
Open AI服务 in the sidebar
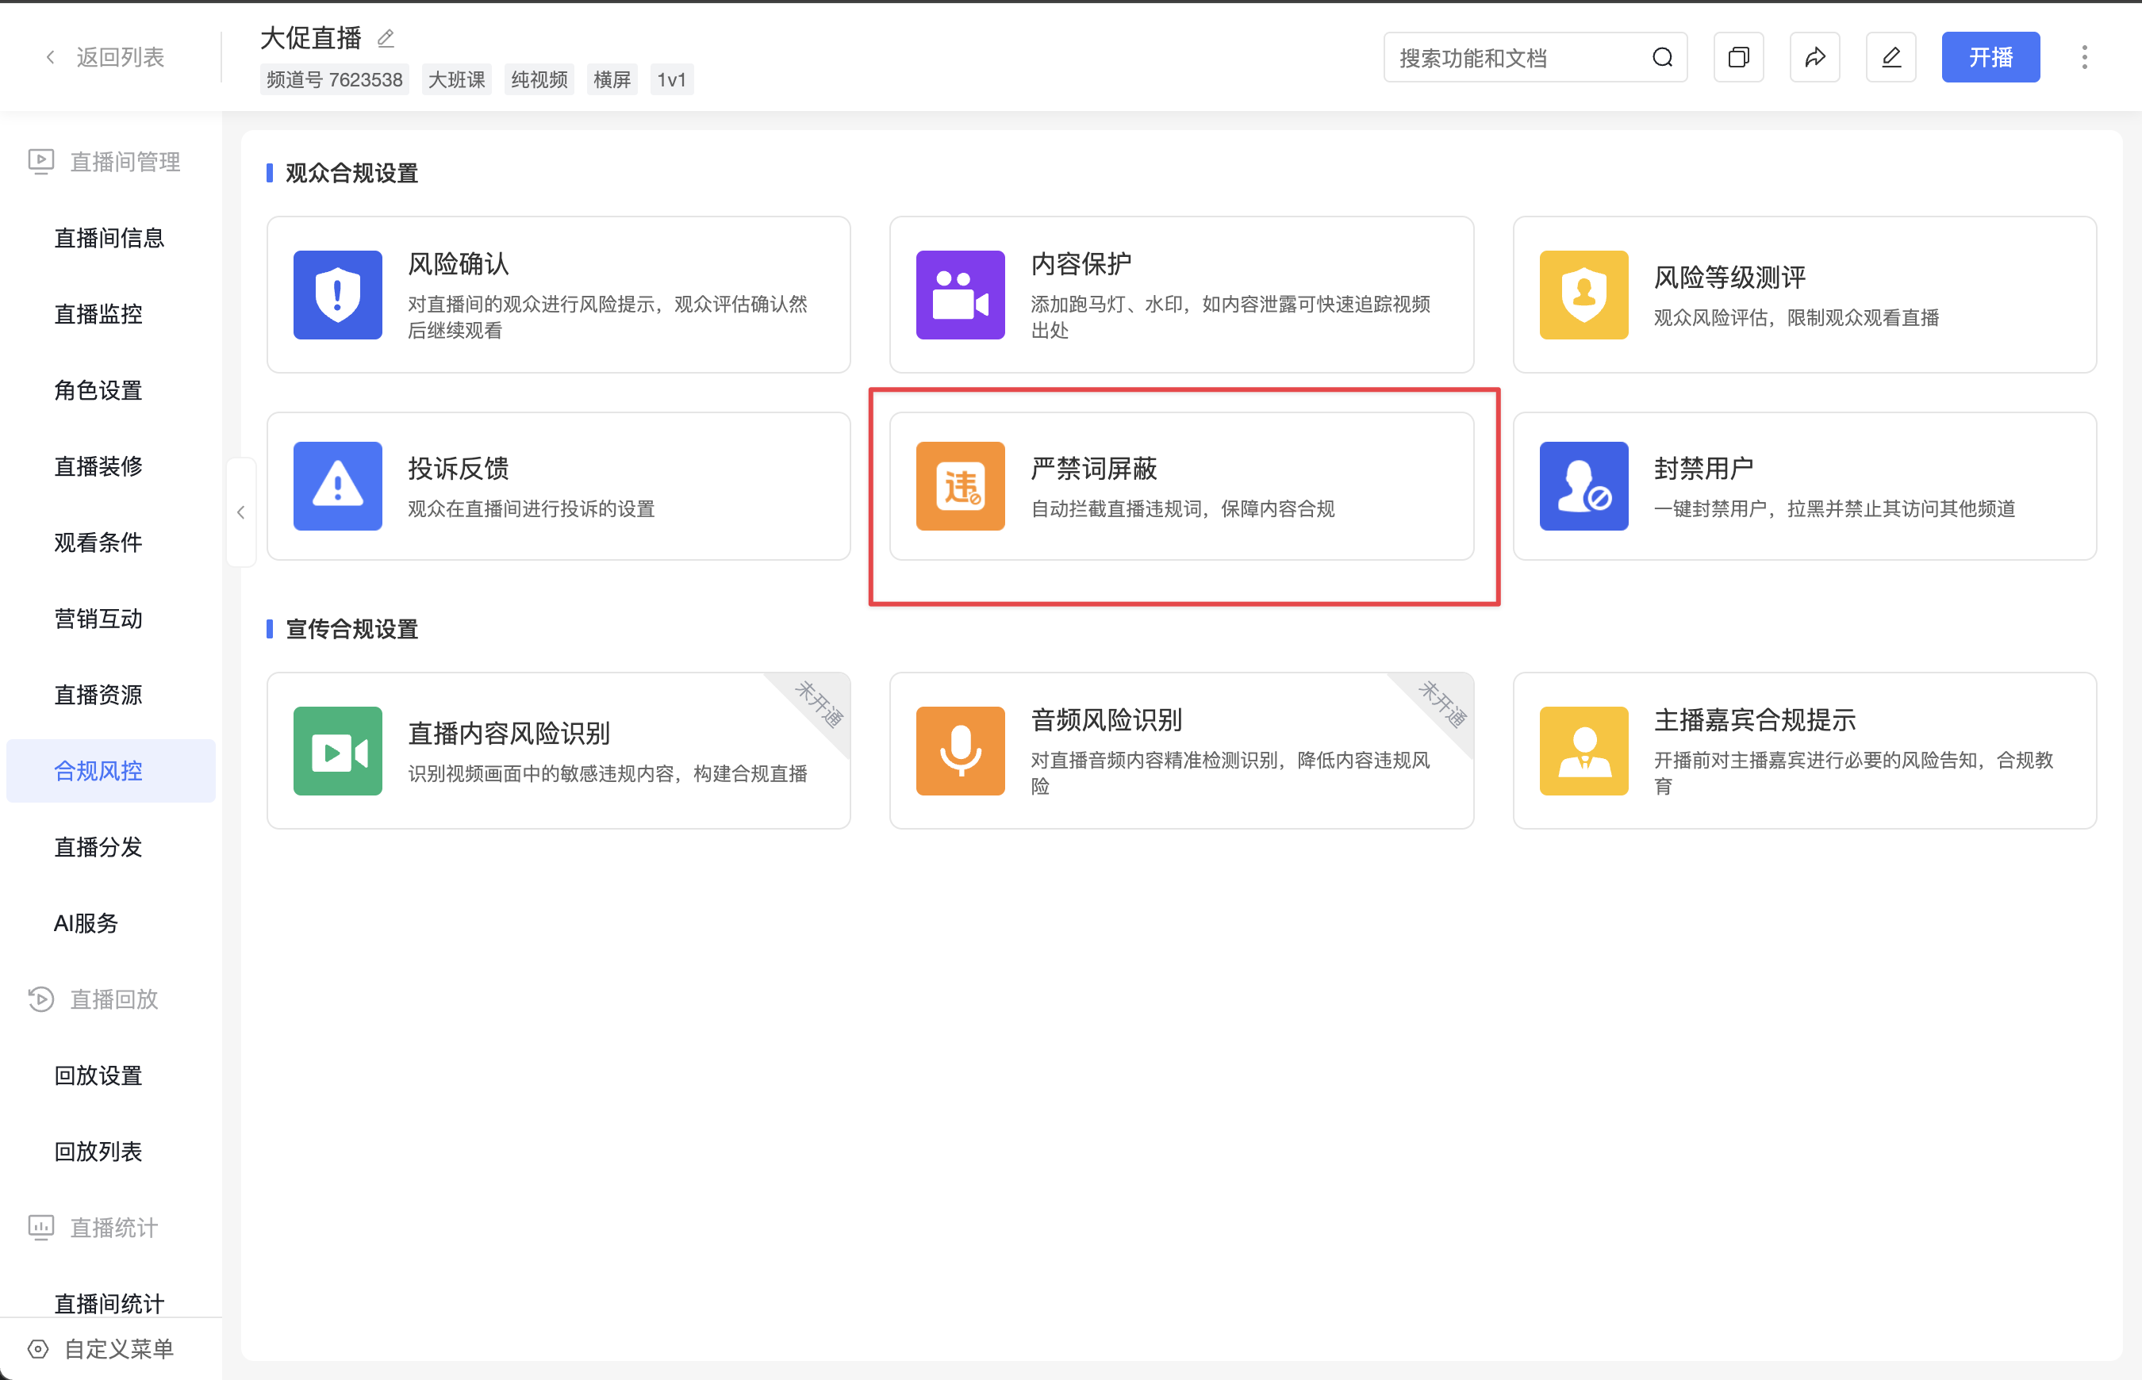110,923
